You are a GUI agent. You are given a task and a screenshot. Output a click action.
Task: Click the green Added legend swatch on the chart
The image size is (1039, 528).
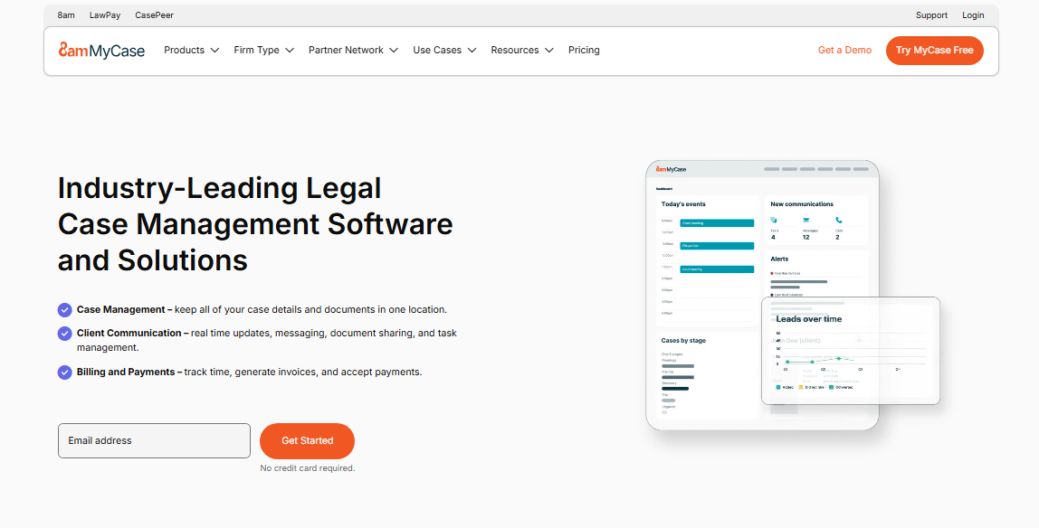(x=778, y=387)
